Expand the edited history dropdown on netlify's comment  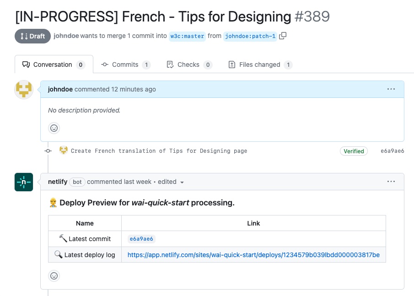pos(182,182)
